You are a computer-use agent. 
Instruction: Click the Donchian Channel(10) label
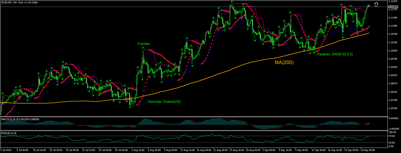(x=164, y=102)
